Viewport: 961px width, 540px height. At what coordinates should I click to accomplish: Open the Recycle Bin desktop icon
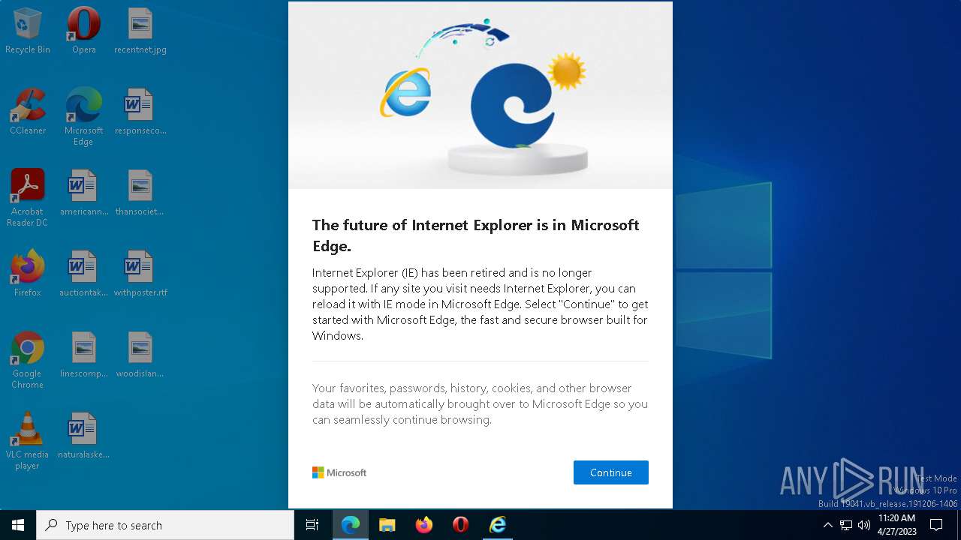(28, 31)
